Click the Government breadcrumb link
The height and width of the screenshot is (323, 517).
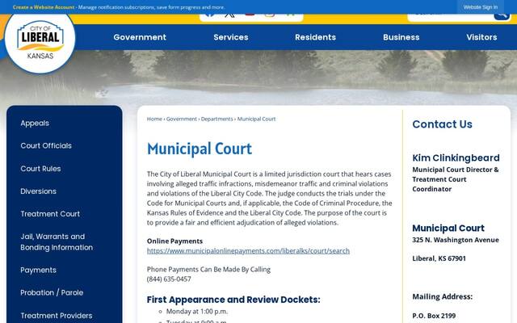[x=181, y=119]
